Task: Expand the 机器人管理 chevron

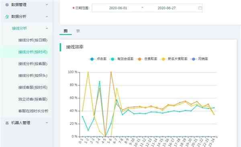Action: pyautogui.click(x=47, y=123)
